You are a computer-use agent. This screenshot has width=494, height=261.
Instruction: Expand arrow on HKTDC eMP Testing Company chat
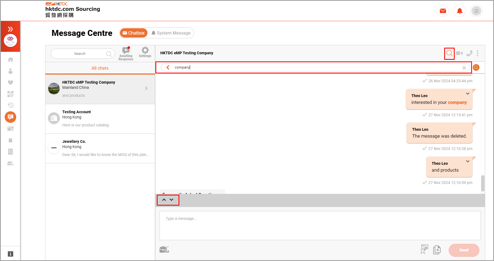pyautogui.click(x=147, y=88)
